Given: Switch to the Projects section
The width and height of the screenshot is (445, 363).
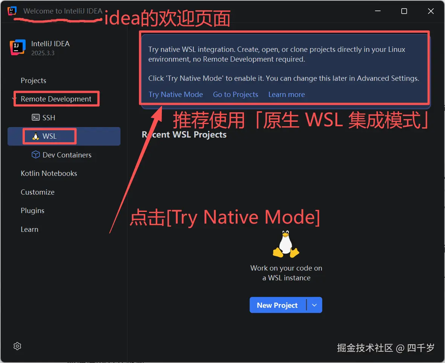Looking at the screenshot, I should [34, 80].
